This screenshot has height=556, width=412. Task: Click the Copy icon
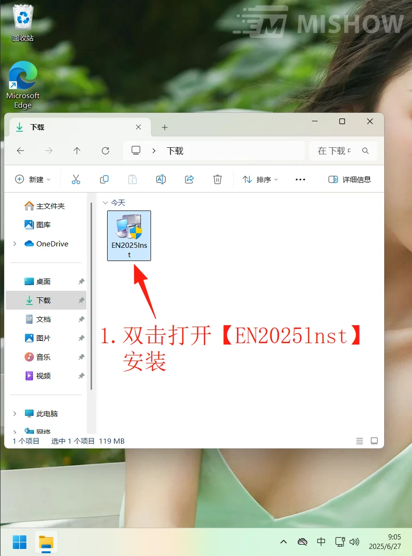(104, 179)
